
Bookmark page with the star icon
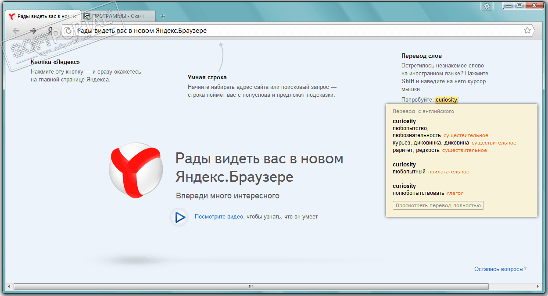[x=527, y=30]
